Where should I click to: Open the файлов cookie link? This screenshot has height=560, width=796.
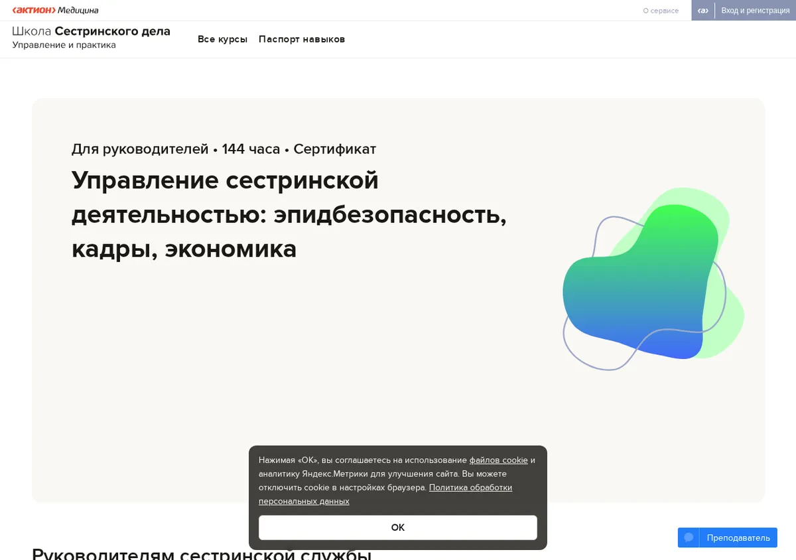point(499,460)
